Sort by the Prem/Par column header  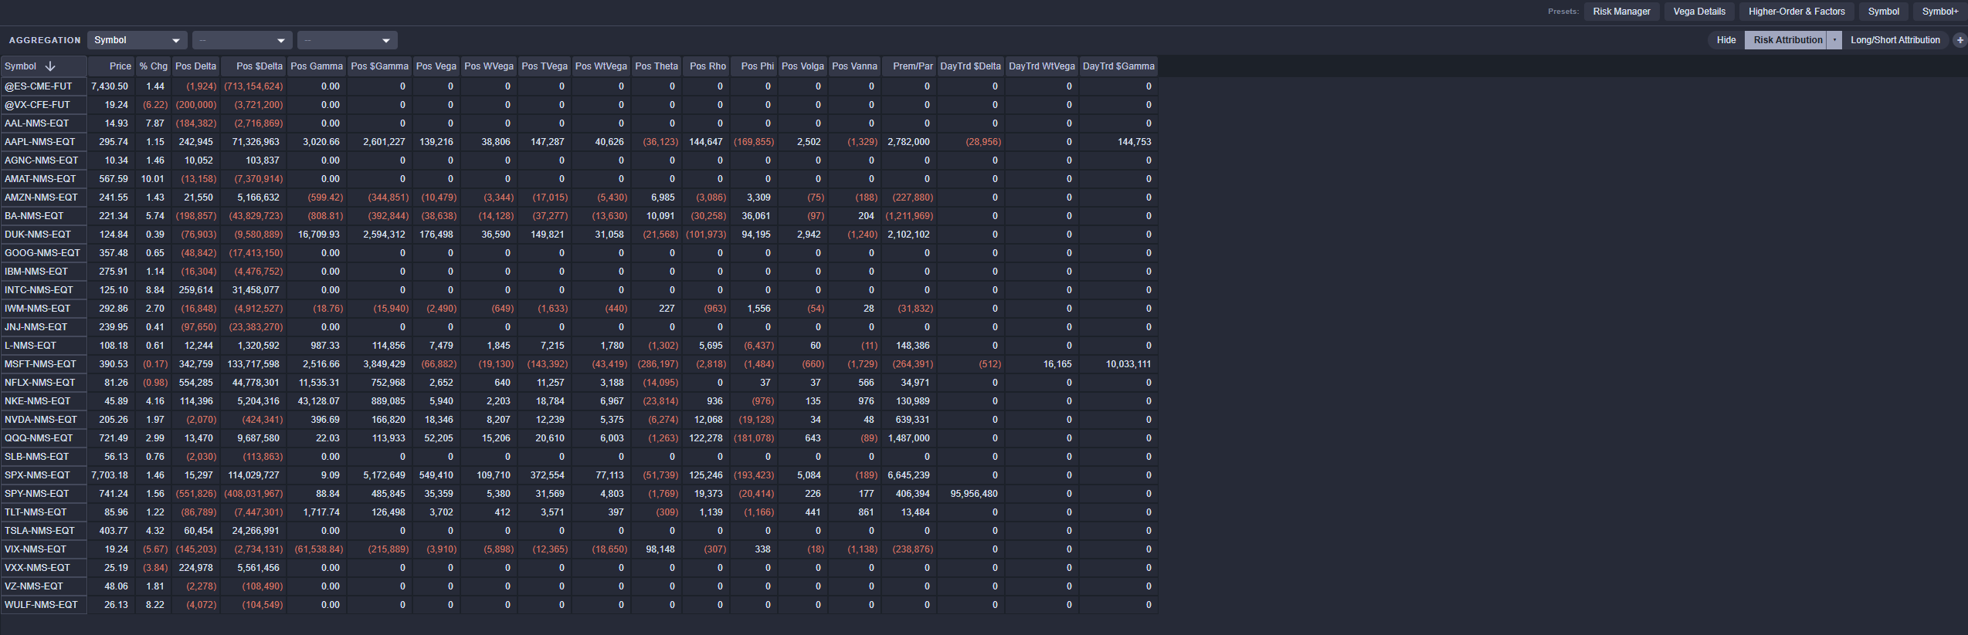[909, 66]
